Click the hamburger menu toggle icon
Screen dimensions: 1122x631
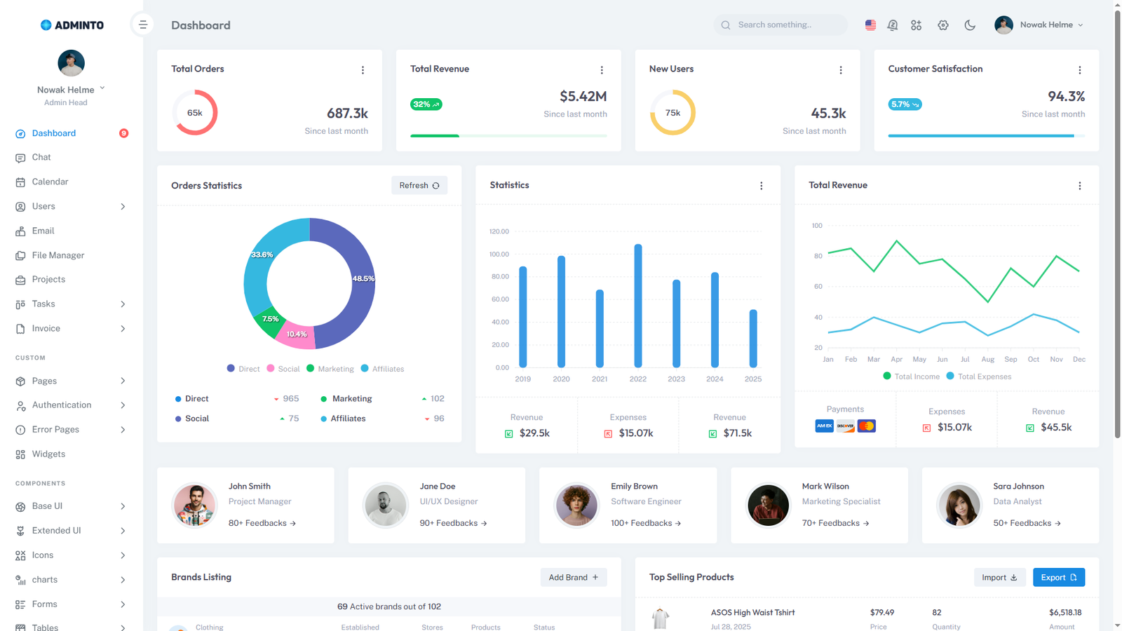(142, 25)
